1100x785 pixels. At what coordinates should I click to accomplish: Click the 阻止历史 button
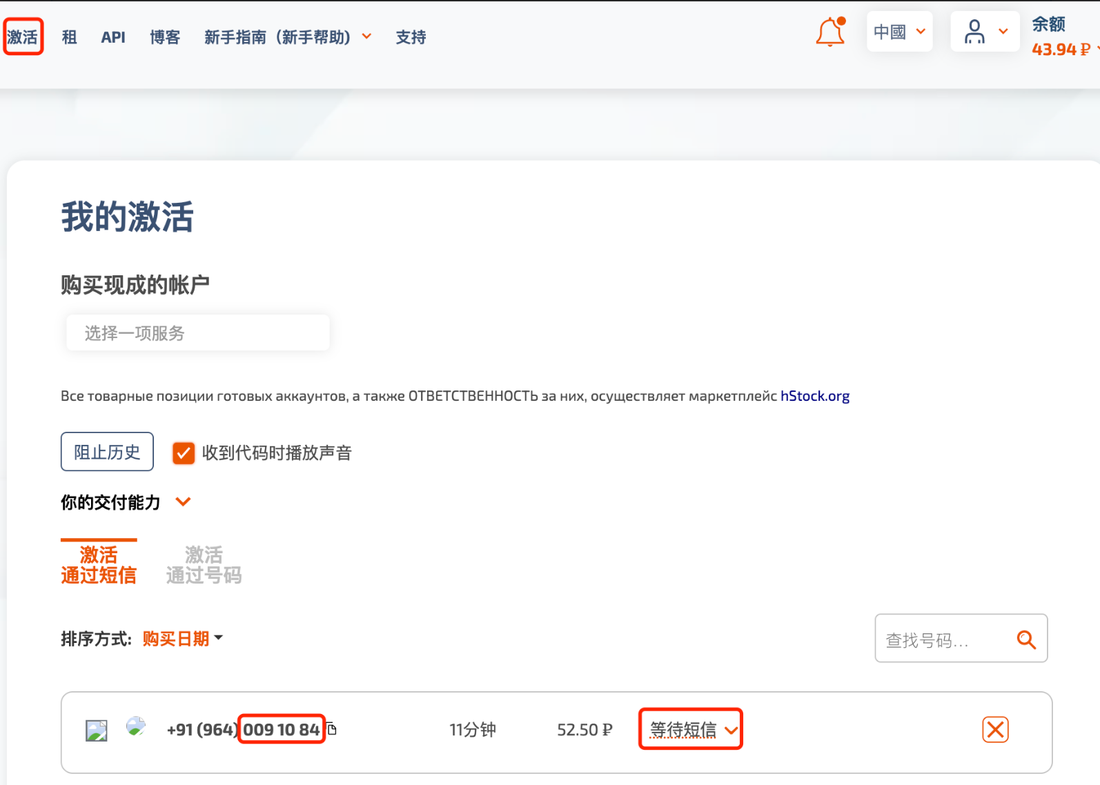pyautogui.click(x=107, y=452)
